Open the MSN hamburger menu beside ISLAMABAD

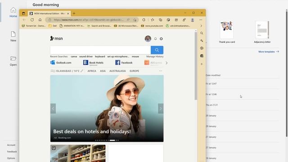[53, 71]
